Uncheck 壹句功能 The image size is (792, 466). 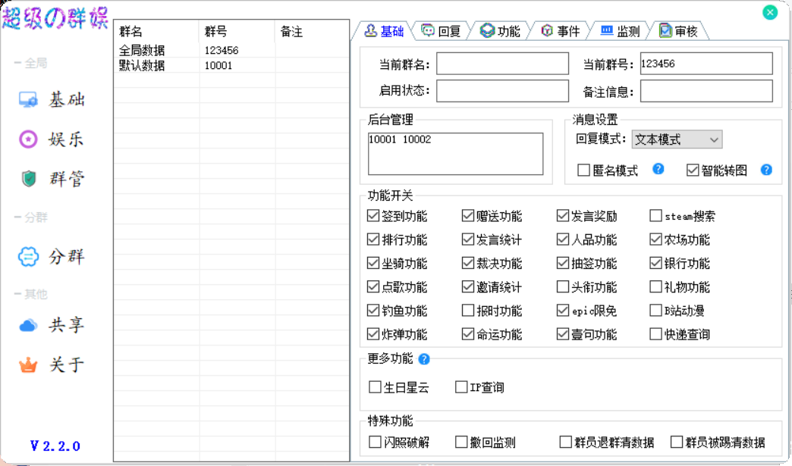[x=563, y=334]
